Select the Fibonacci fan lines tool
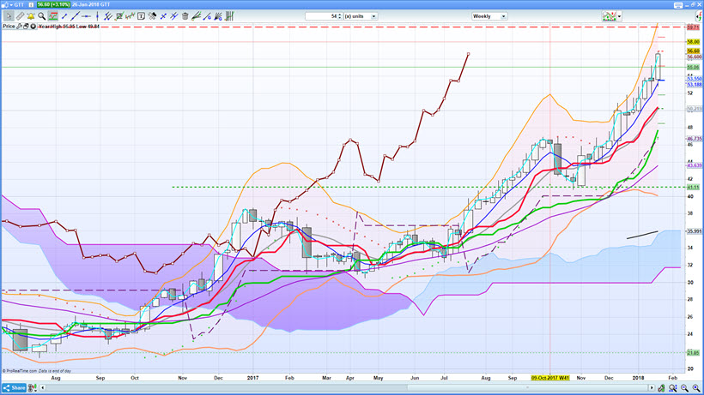The image size is (704, 395). 197,16
